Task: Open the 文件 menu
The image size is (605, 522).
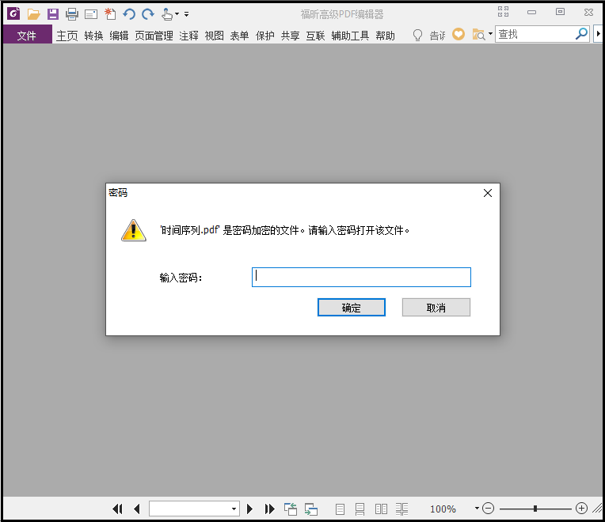Action: [26, 36]
